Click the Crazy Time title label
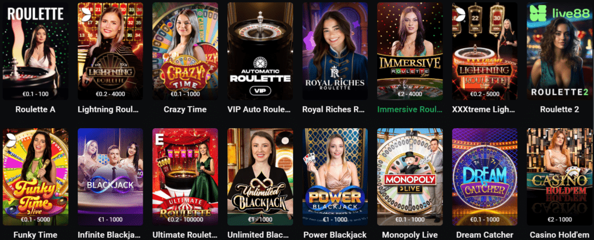Image resolution: width=594 pixels, height=240 pixels. tap(185, 110)
